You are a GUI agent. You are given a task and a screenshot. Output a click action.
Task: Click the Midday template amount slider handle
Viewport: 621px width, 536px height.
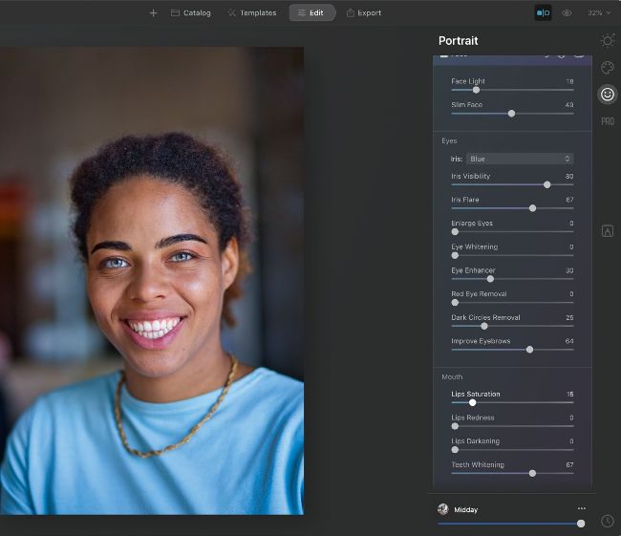tap(581, 524)
